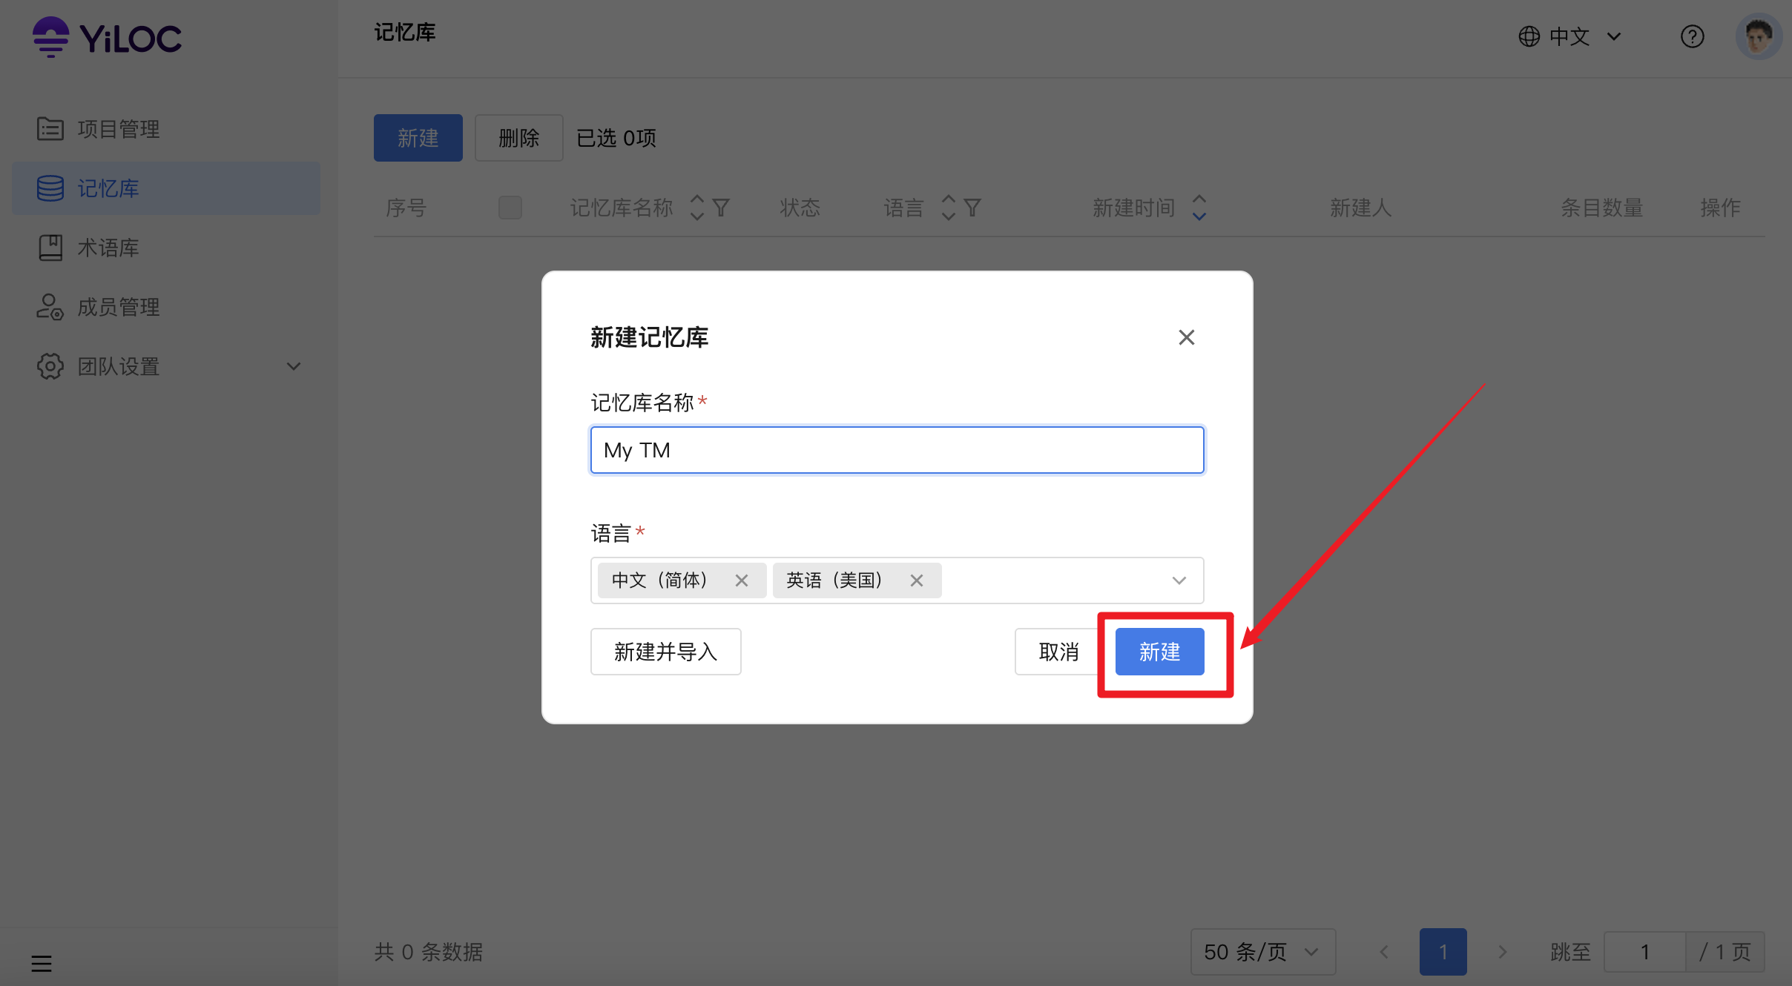Image resolution: width=1792 pixels, height=986 pixels.
Task: Click the 英语（美国） tag label
Action: tap(834, 580)
